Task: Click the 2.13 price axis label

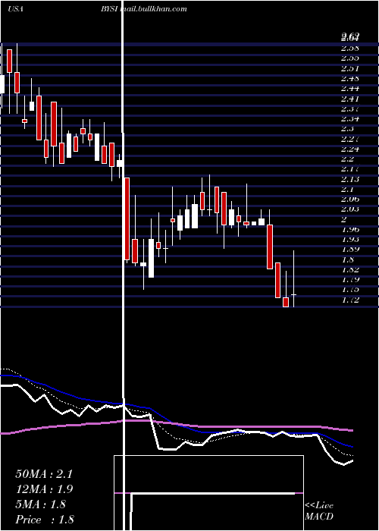Action: click(350, 179)
